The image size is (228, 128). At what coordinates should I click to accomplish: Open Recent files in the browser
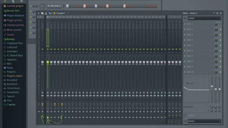11,11
